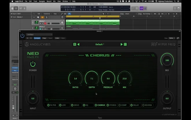Open the tracks View dropdown menu
Image resolution: width=191 pixels, height=120 pixels.
pos(56,14)
